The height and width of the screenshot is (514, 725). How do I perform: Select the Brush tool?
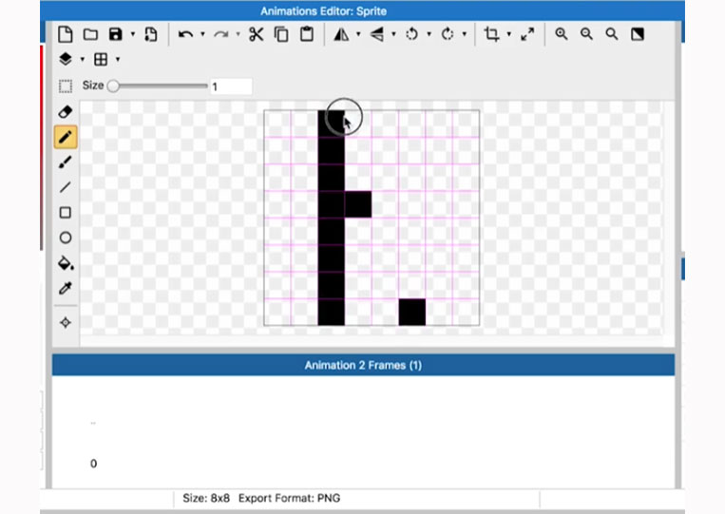[66, 162]
